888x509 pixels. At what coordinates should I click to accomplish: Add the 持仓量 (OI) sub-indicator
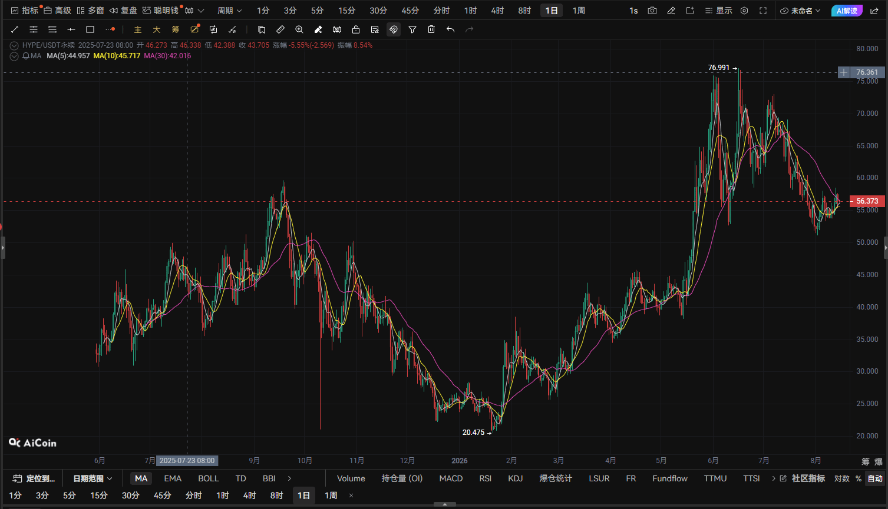pyautogui.click(x=402, y=478)
